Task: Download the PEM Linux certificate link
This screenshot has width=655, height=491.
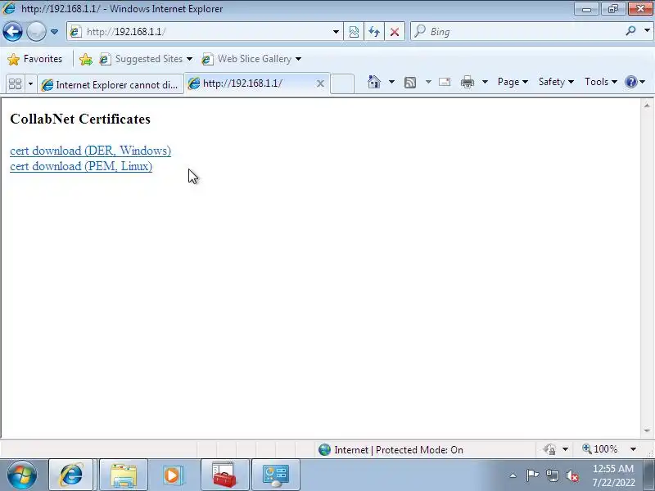Action: (x=81, y=166)
